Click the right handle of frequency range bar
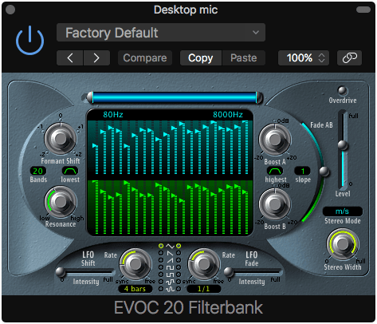 (x=259, y=97)
